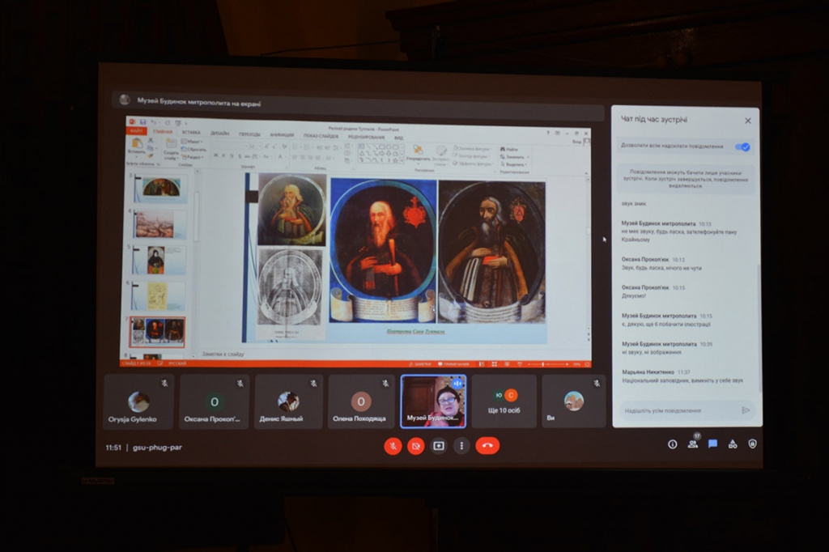Open host controls shield icon
The height and width of the screenshot is (552, 829).
752,444
